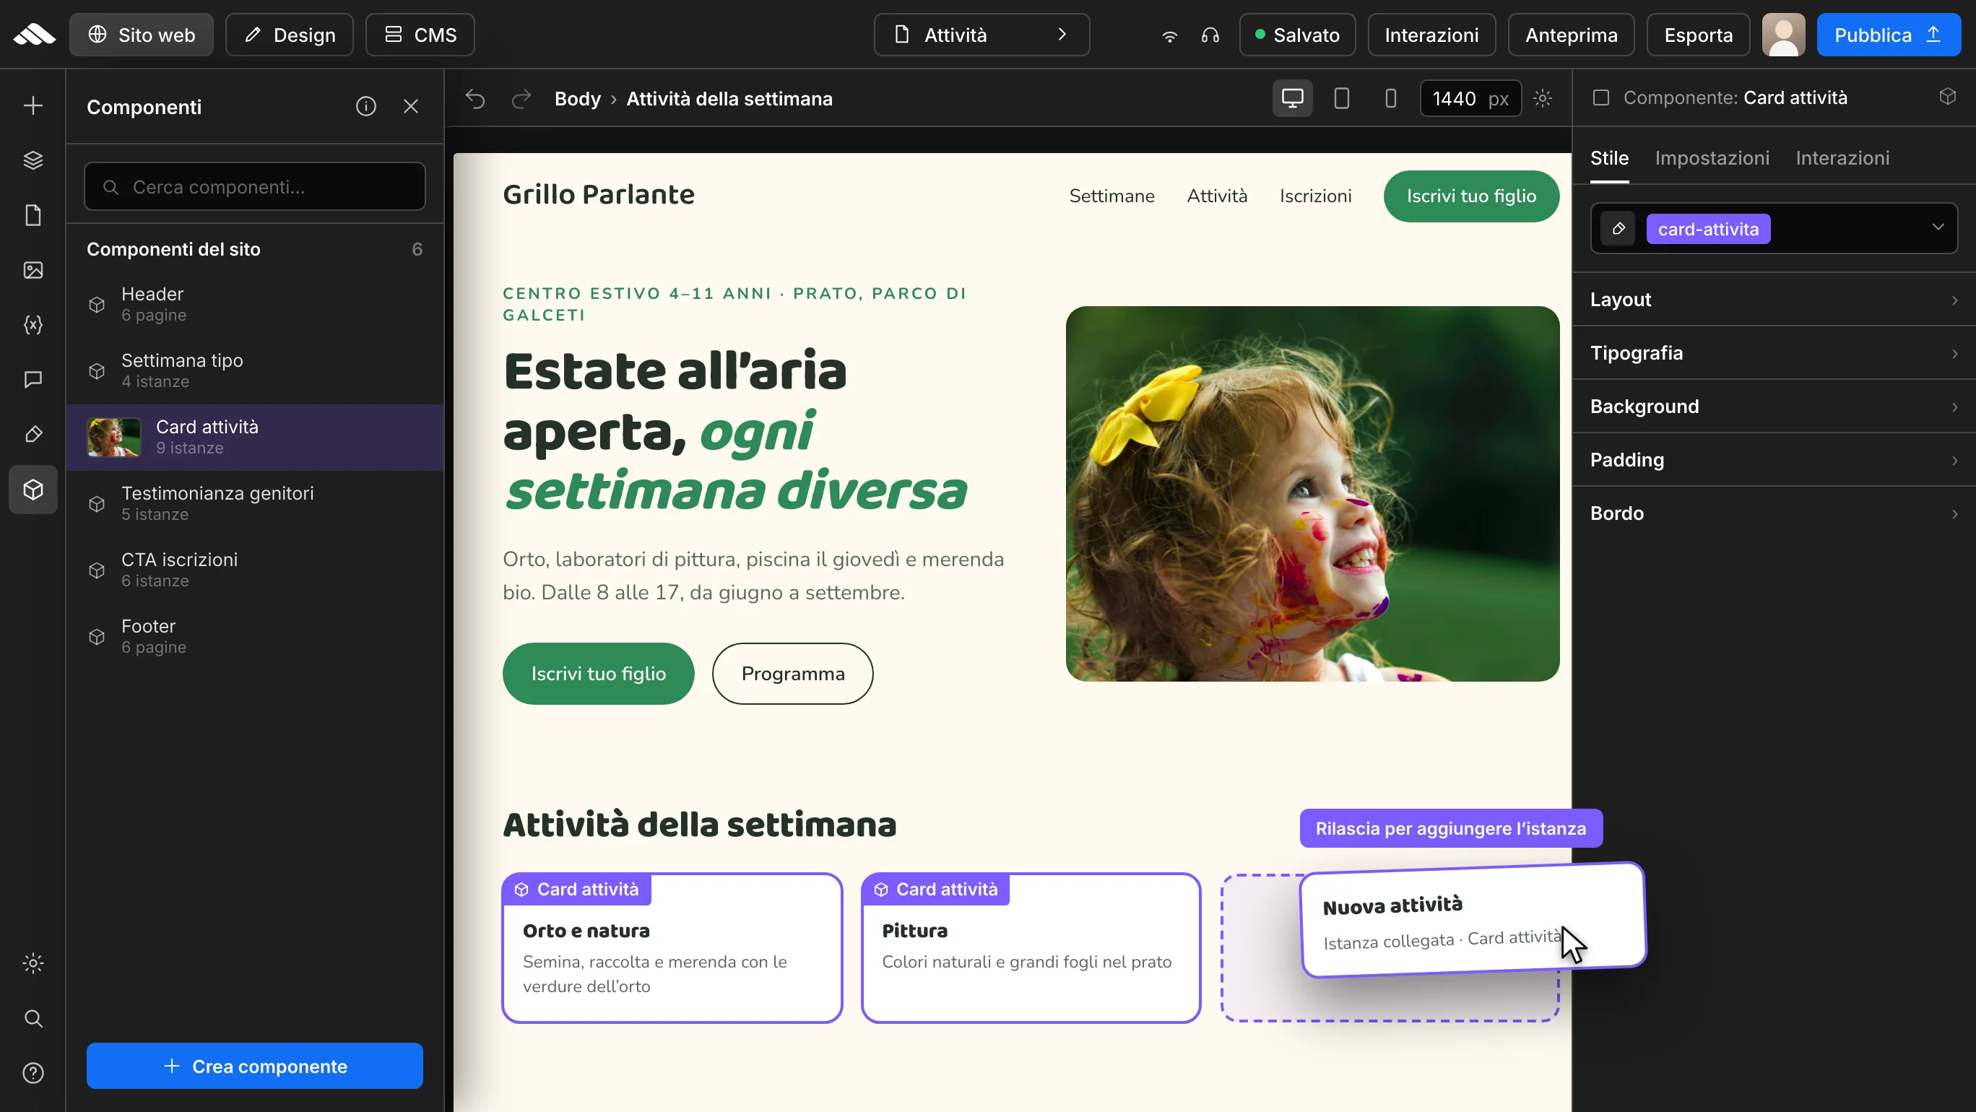Select desktop viewport icon
The height and width of the screenshot is (1112, 1976).
coord(1293,98)
